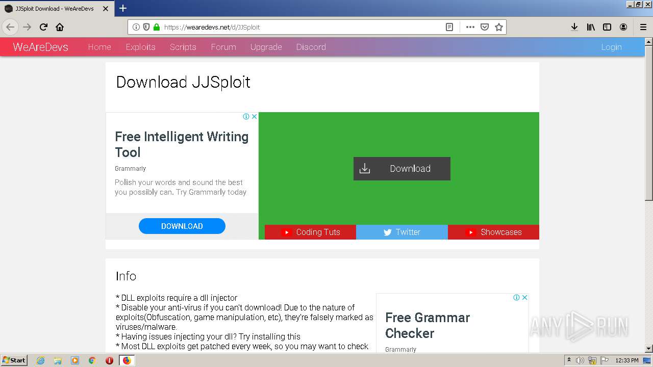Show sidebars icon in toolbar
This screenshot has width=653, height=367.
tap(607, 27)
